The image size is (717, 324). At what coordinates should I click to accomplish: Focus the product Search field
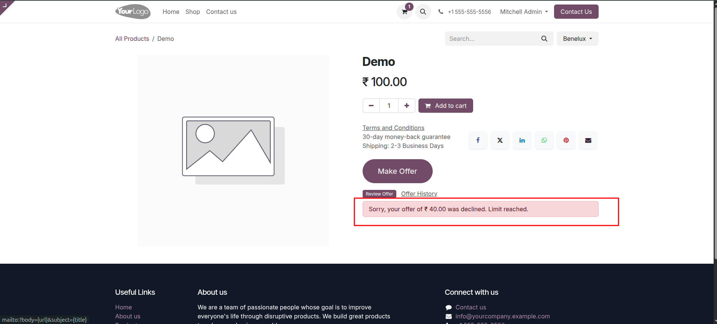click(x=491, y=39)
